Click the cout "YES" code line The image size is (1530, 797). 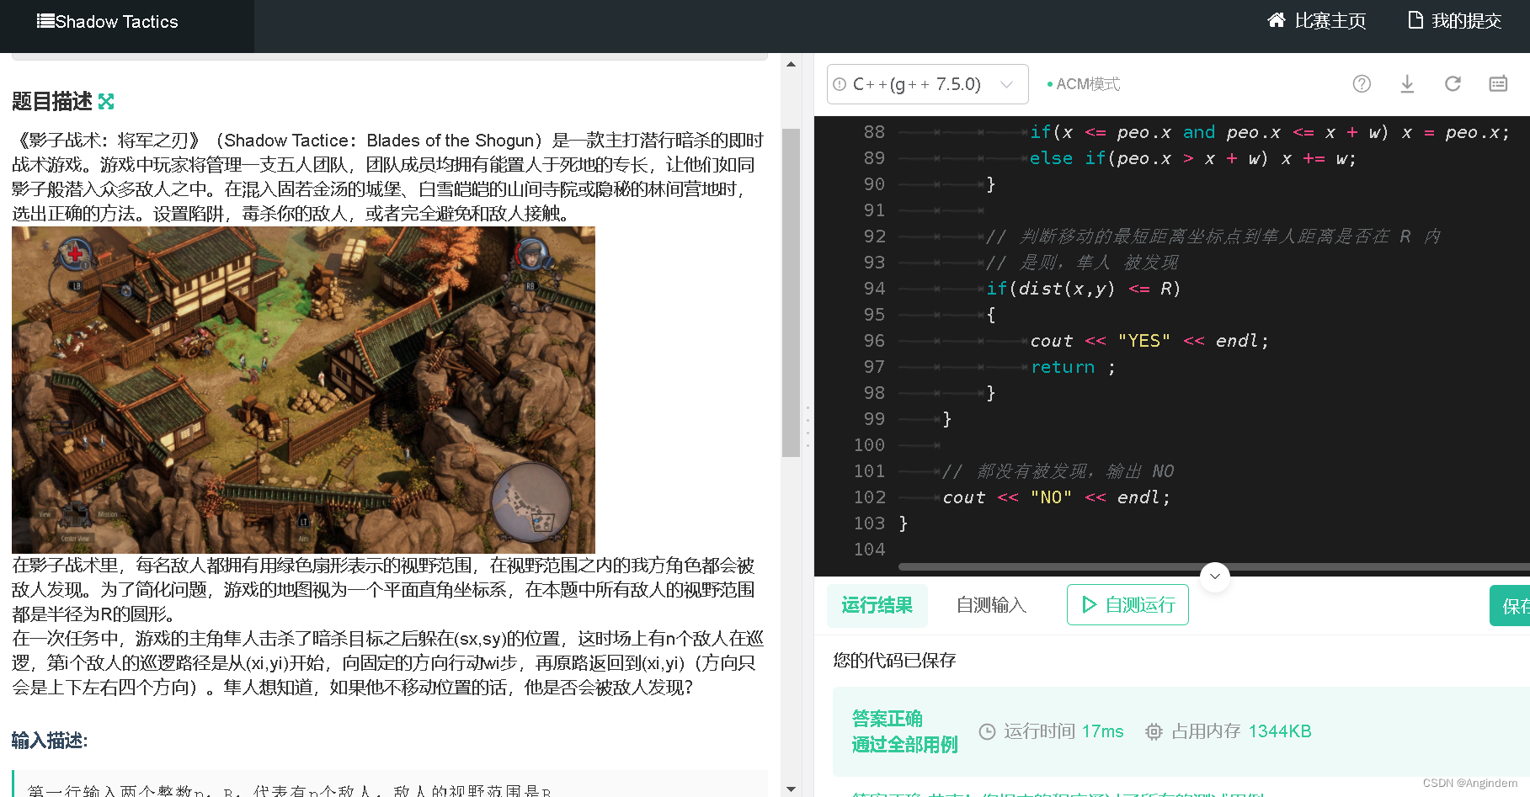tap(1149, 341)
